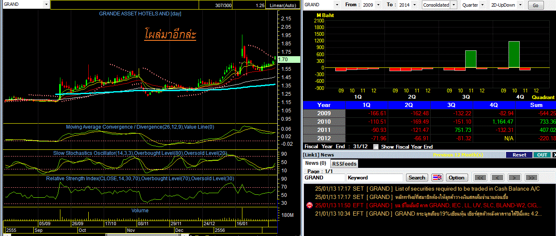Jump to last news page with >> button

click(531, 177)
